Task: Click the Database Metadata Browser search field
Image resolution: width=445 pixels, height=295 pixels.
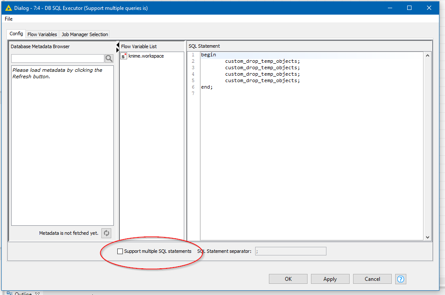Action: pyautogui.click(x=58, y=58)
